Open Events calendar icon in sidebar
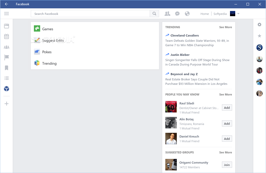 (x=7, y=36)
